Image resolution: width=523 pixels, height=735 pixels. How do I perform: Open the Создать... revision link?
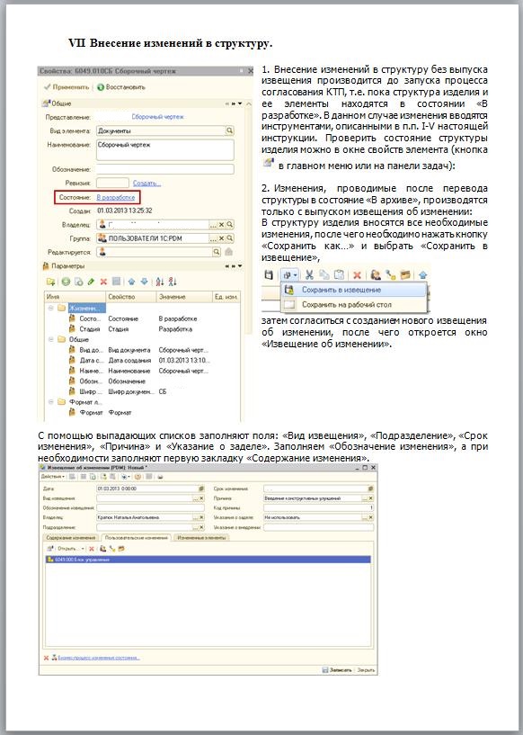tap(146, 183)
